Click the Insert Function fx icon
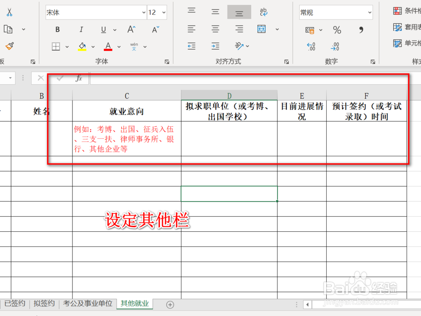421x316 pixels. pos(80,78)
